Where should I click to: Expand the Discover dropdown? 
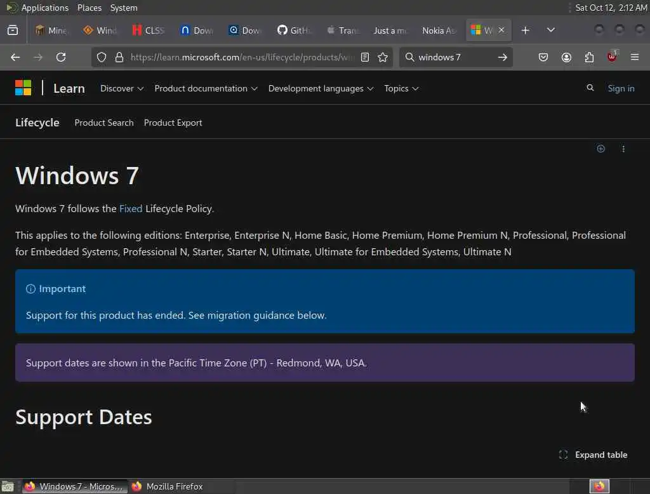[x=121, y=88]
